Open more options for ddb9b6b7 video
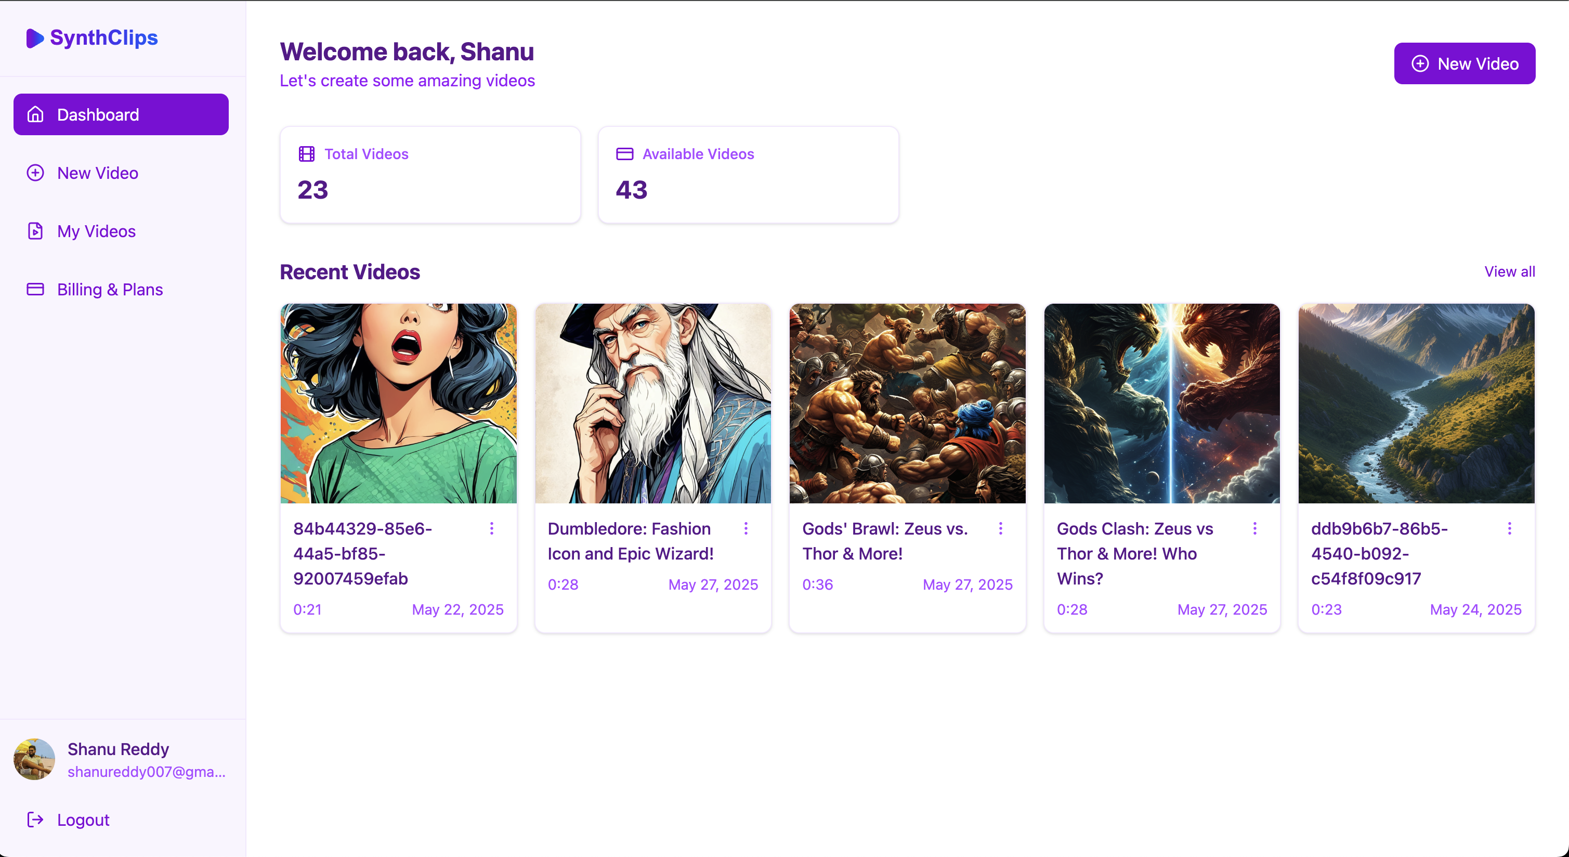 [1509, 529]
